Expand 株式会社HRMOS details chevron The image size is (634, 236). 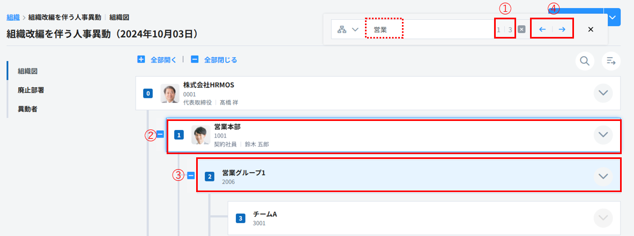tap(603, 93)
